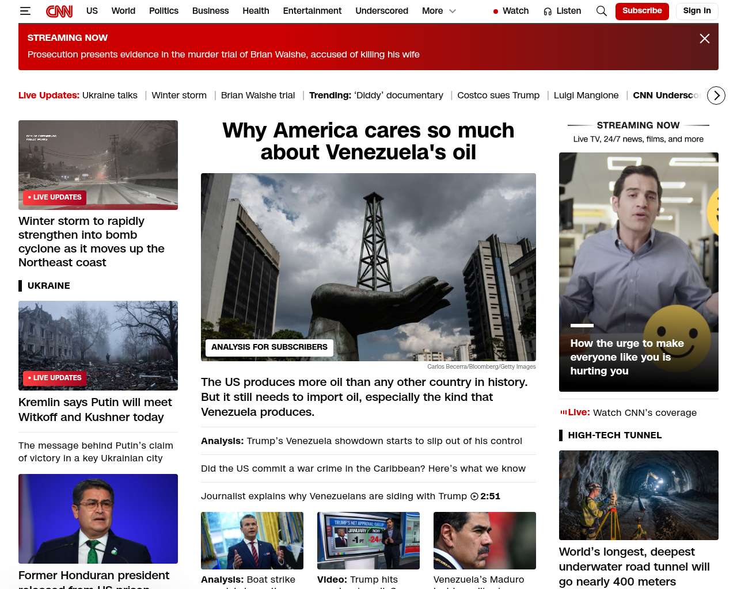Read Kremlin says Putin will meet Witkoff headline
The height and width of the screenshot is (589, 737).
[95, 410]
